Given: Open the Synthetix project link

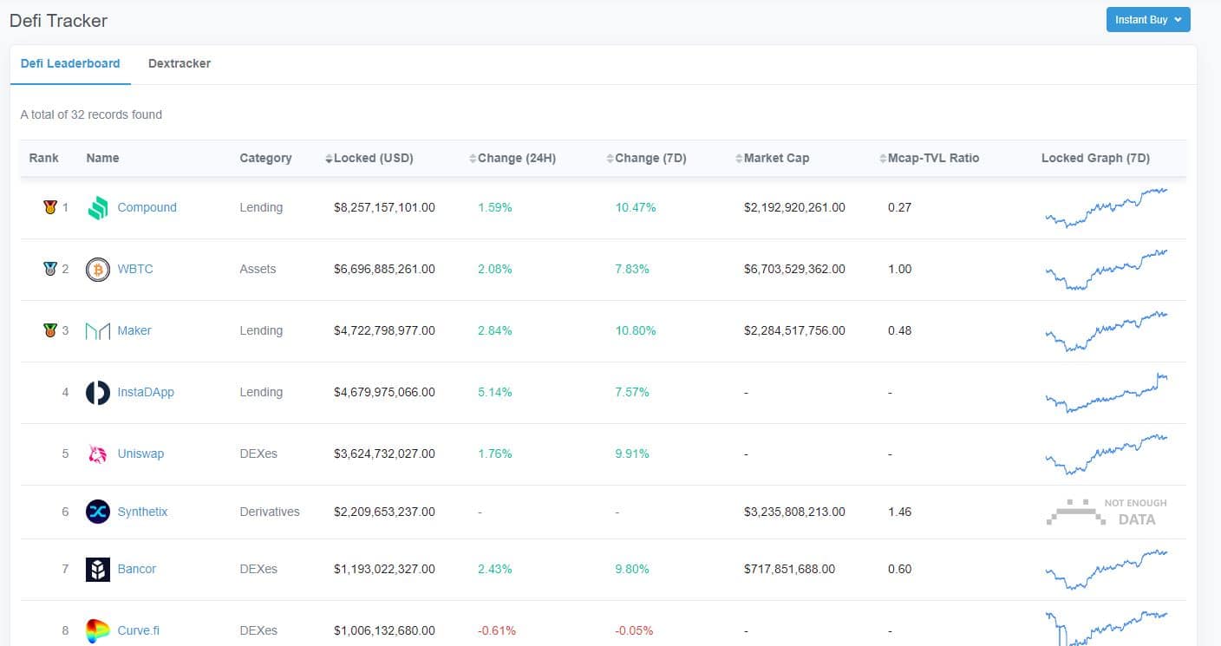Looking at the screenshot, I should 142,512.
